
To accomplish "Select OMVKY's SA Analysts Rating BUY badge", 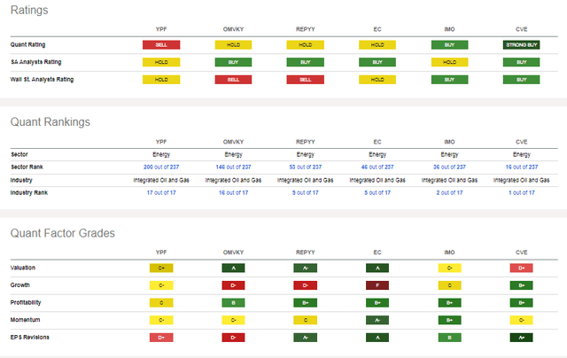I will point(233,62).
